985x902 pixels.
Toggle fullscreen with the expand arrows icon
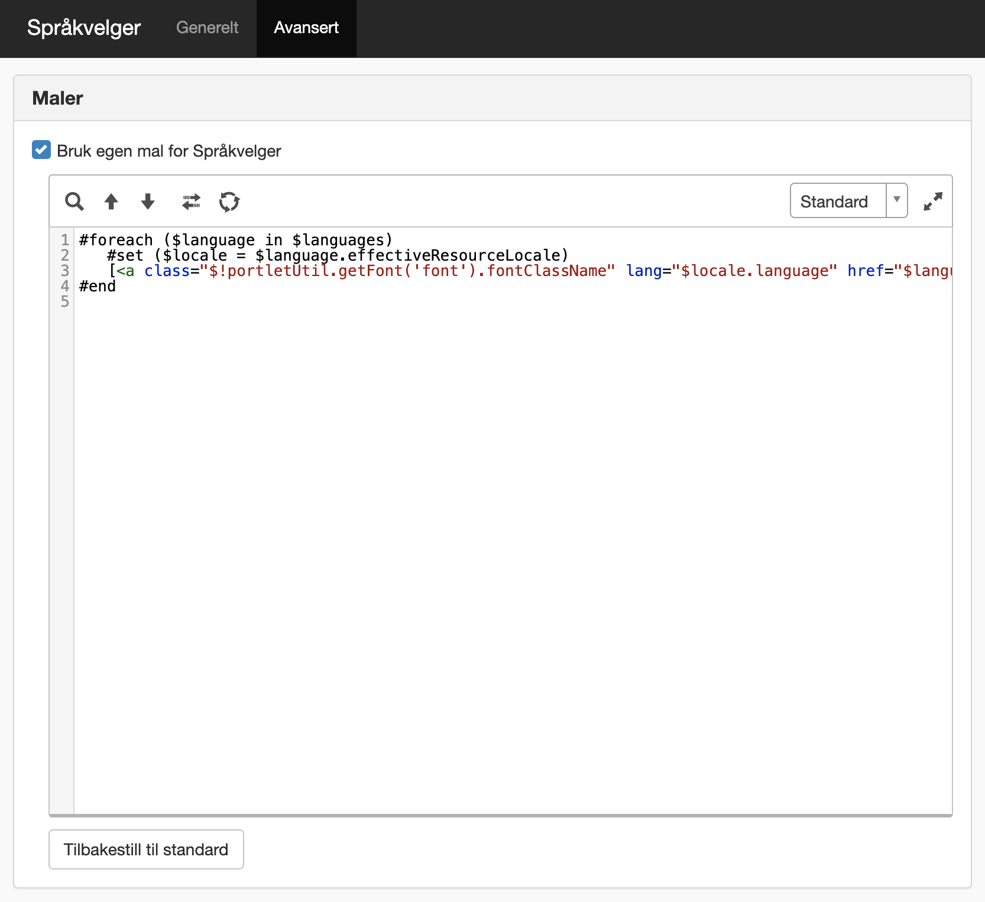933,202
